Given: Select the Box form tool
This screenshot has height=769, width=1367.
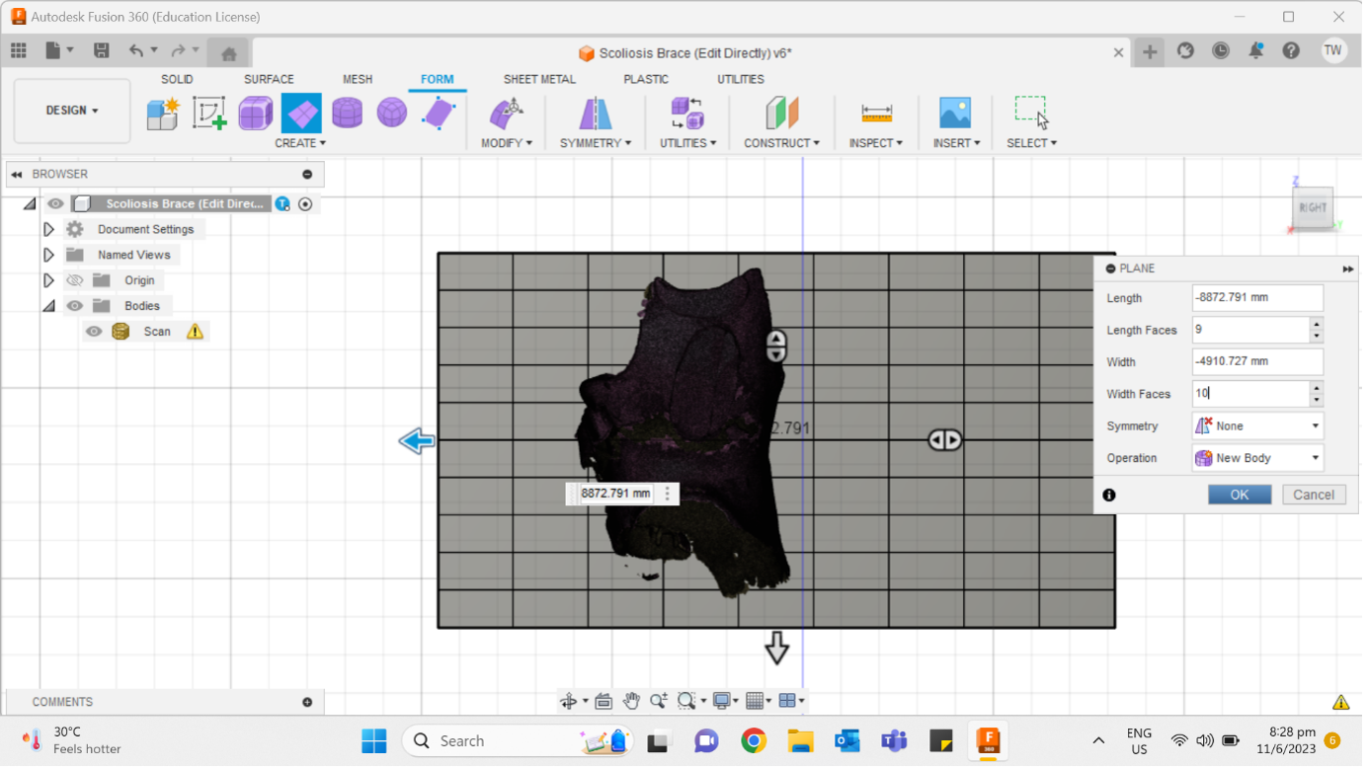Looking at the screenshot, I should [x=256, y=114].
